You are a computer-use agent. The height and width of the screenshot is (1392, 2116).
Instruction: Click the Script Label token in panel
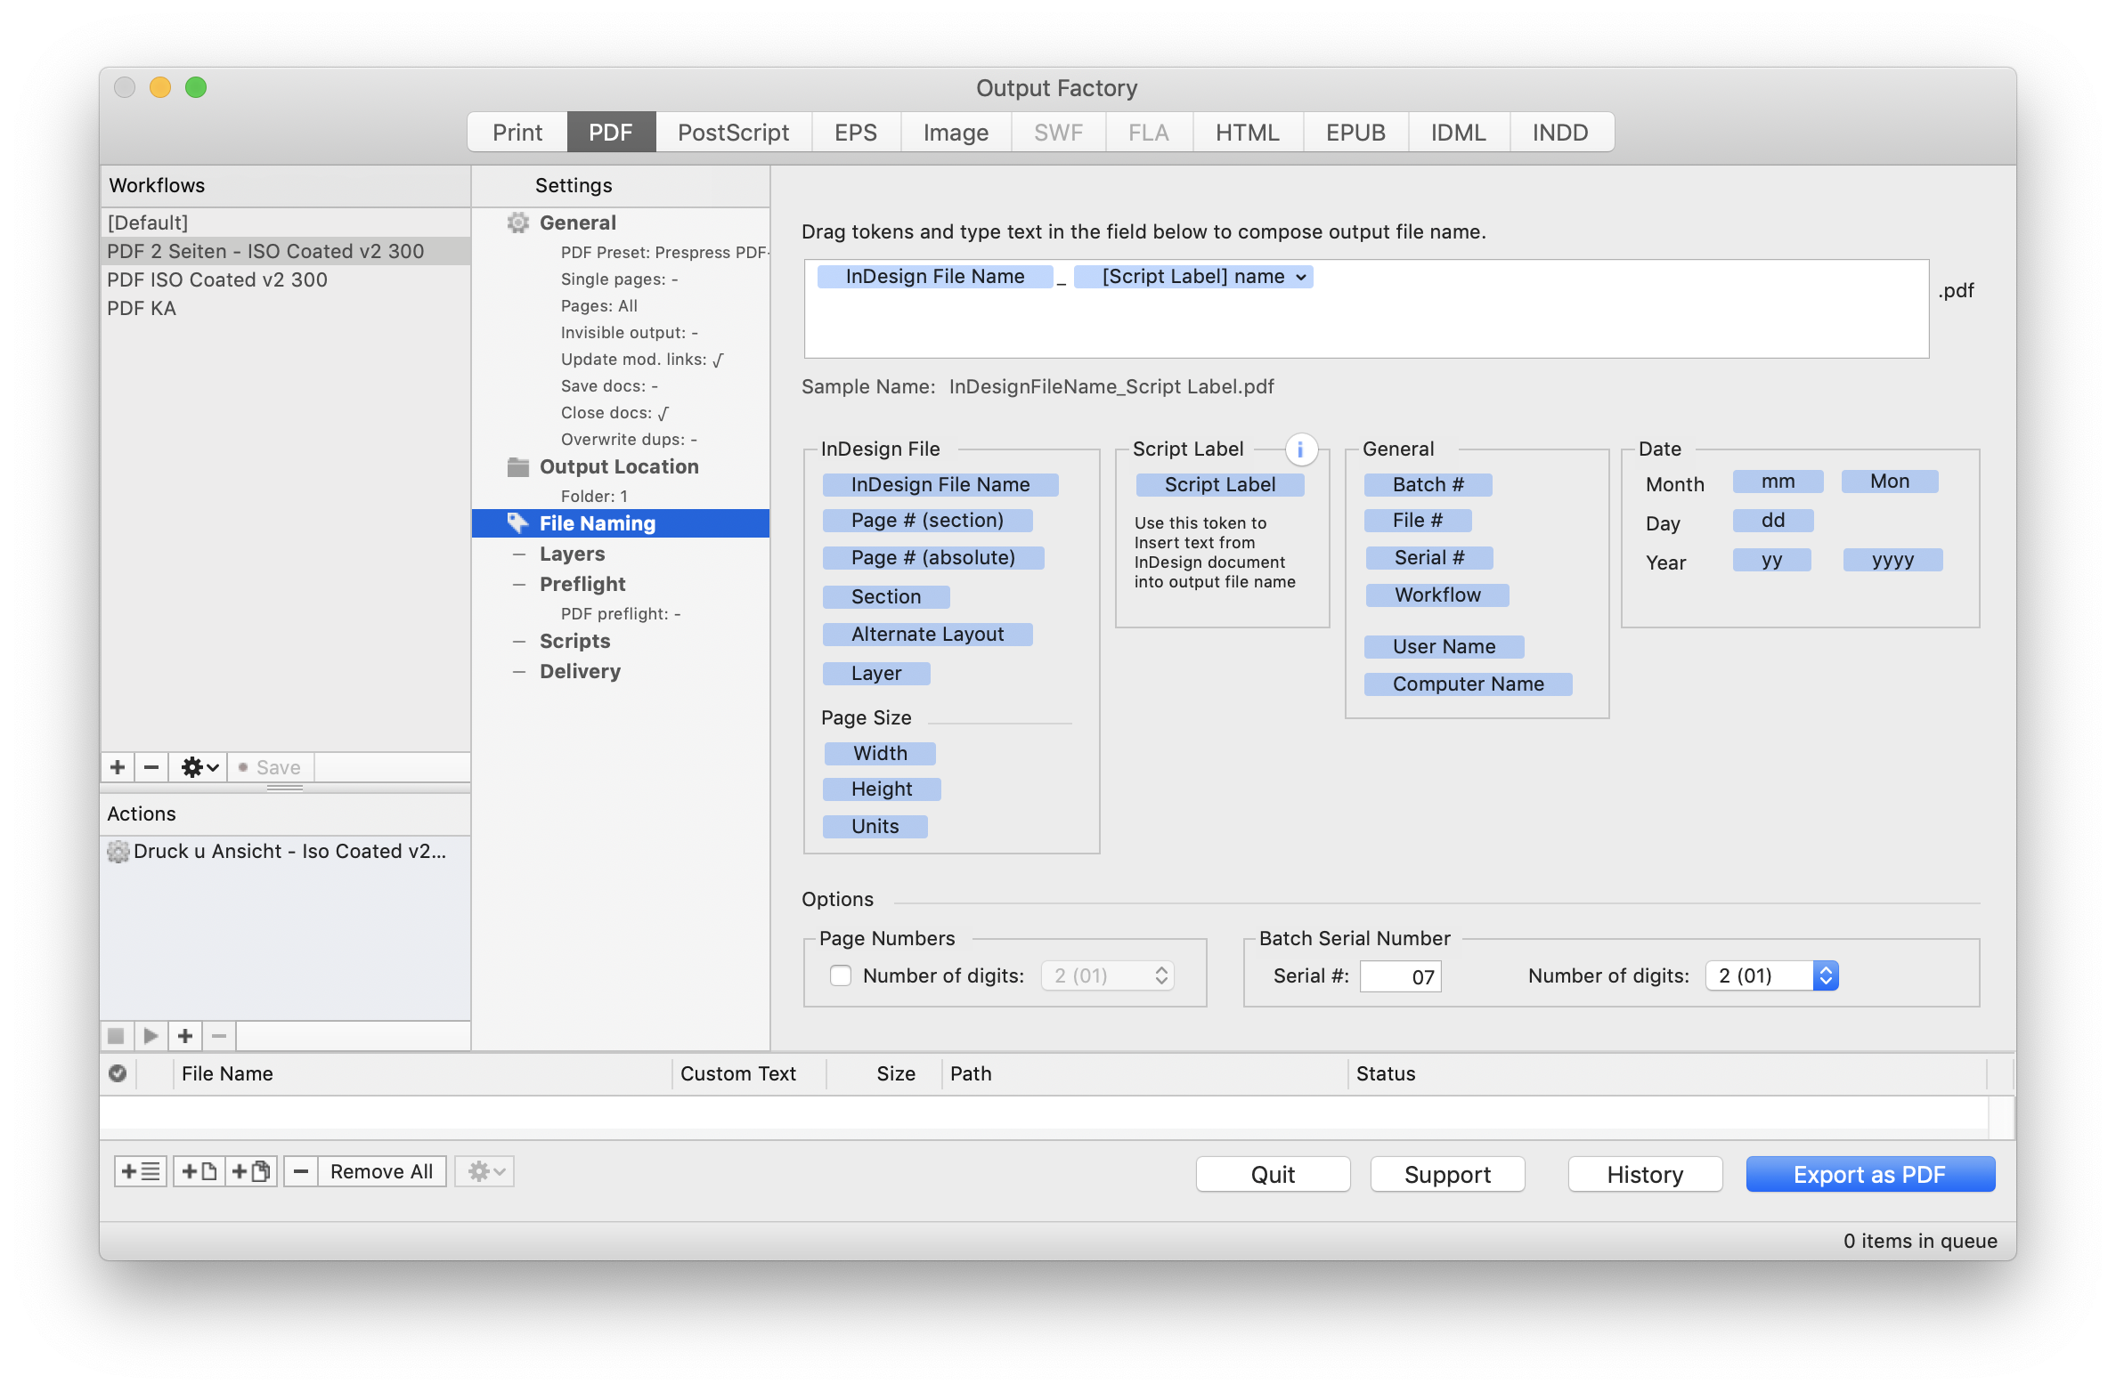coord(1220,485)
